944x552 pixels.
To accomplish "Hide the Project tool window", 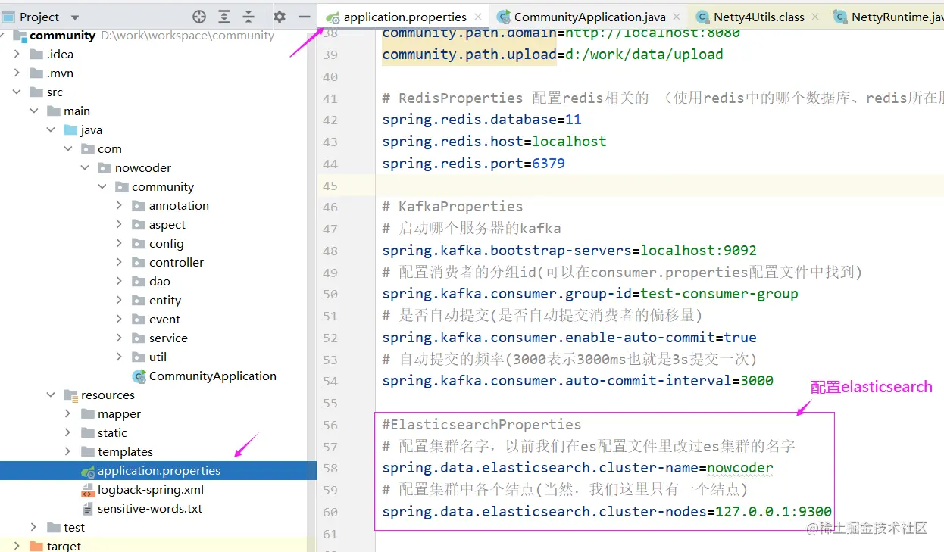I will 305,17.
